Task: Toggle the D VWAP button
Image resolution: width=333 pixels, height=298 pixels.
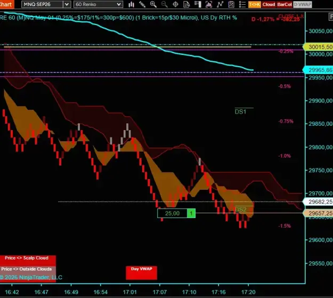Action: click(x=303, y=4)
